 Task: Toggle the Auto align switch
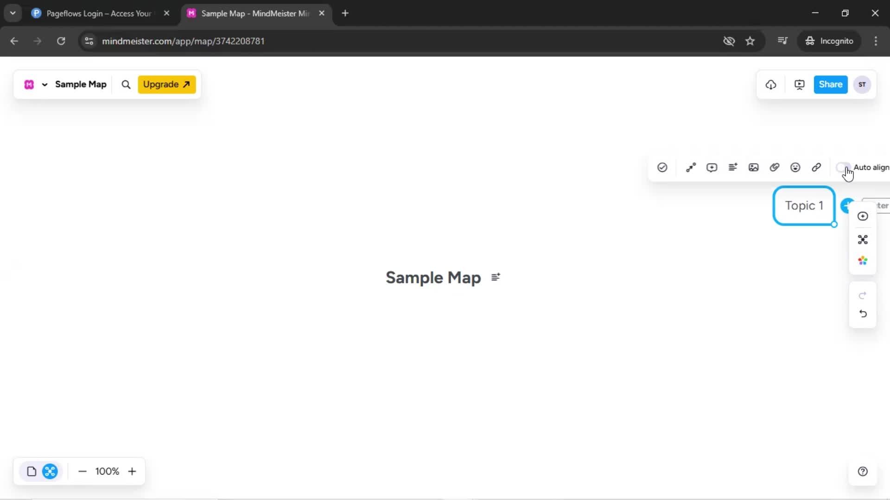843,168
